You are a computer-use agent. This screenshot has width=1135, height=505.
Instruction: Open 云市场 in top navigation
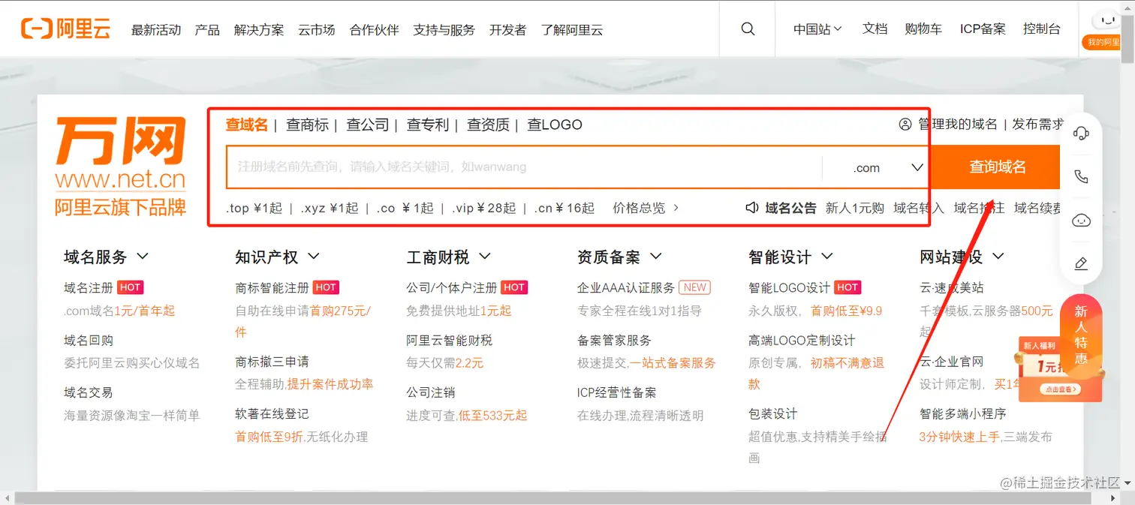[x=317, y=30]
